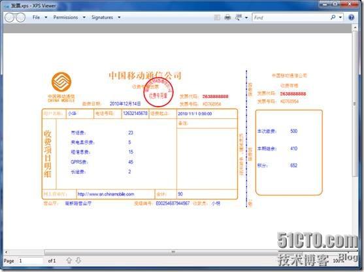364x272 pixels.
Task: Select the serial number E00254687944567
Action: point(173,203)
